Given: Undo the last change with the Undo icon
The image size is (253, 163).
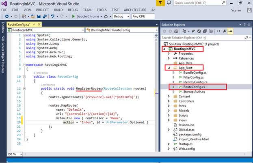Looking at the screenshot, I should pos(53,17).
